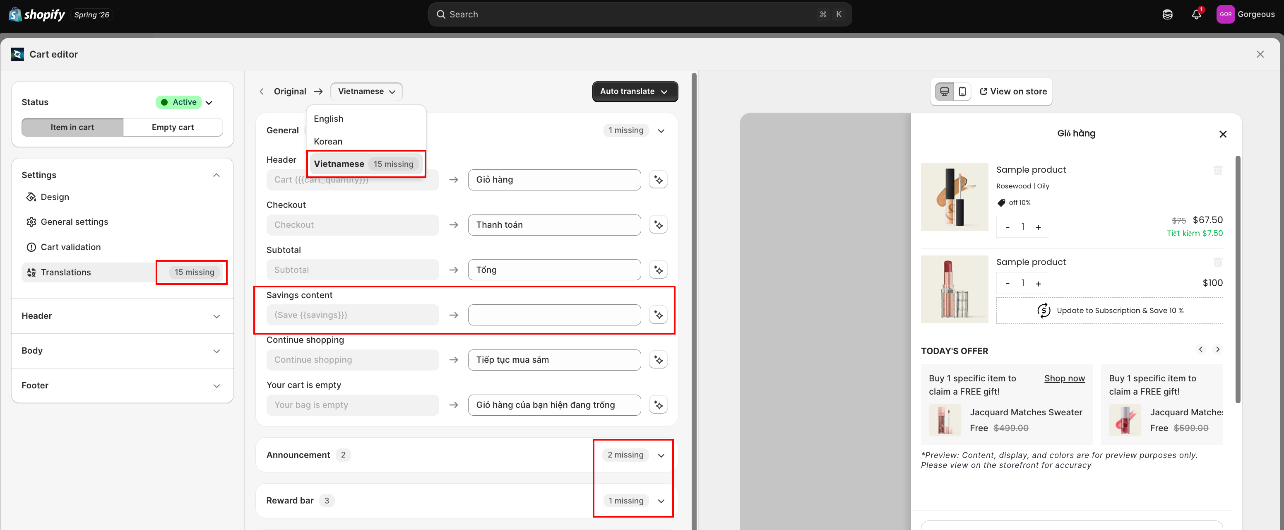Click Update to Subscription & Save 10 %

(1109, 311)
